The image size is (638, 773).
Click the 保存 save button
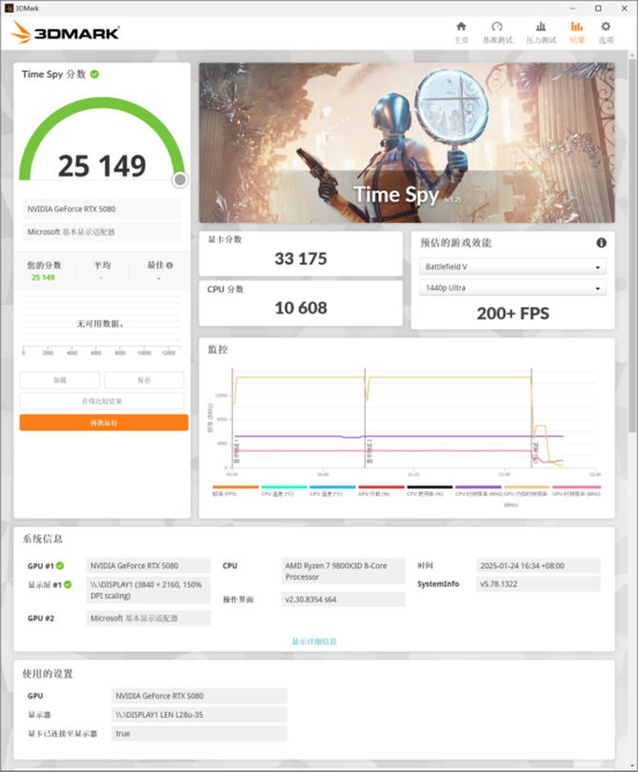click(144, 380)
